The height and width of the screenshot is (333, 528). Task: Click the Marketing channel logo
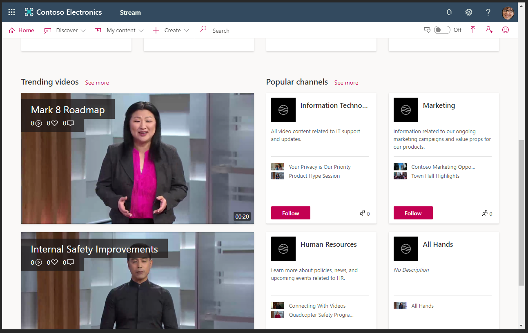click(406, 110)
